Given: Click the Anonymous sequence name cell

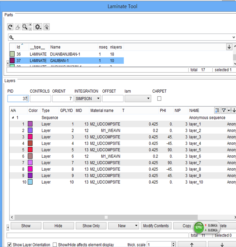Looking at the screenshot, I should pyautogui.click(x=207, y=118).
